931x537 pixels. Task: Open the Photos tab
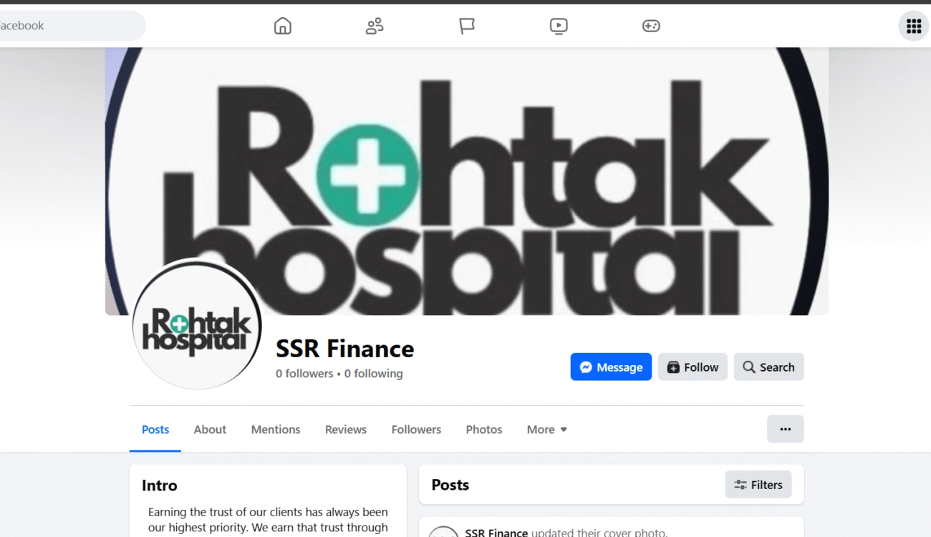(484, 430)
